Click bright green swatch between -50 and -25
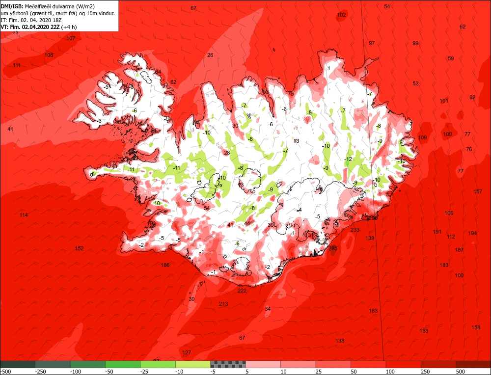 pyautogui.click(x=123, y=364)
